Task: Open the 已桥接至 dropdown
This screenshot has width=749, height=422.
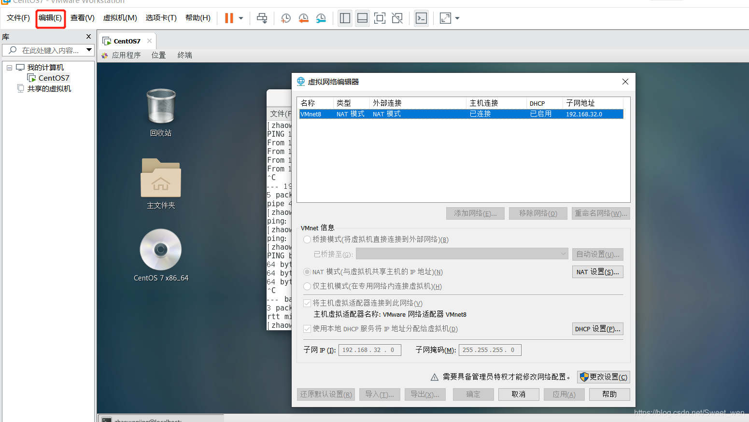Action: 463,254
